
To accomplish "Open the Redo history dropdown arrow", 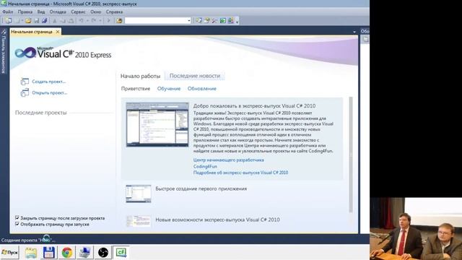I will 100,21.
